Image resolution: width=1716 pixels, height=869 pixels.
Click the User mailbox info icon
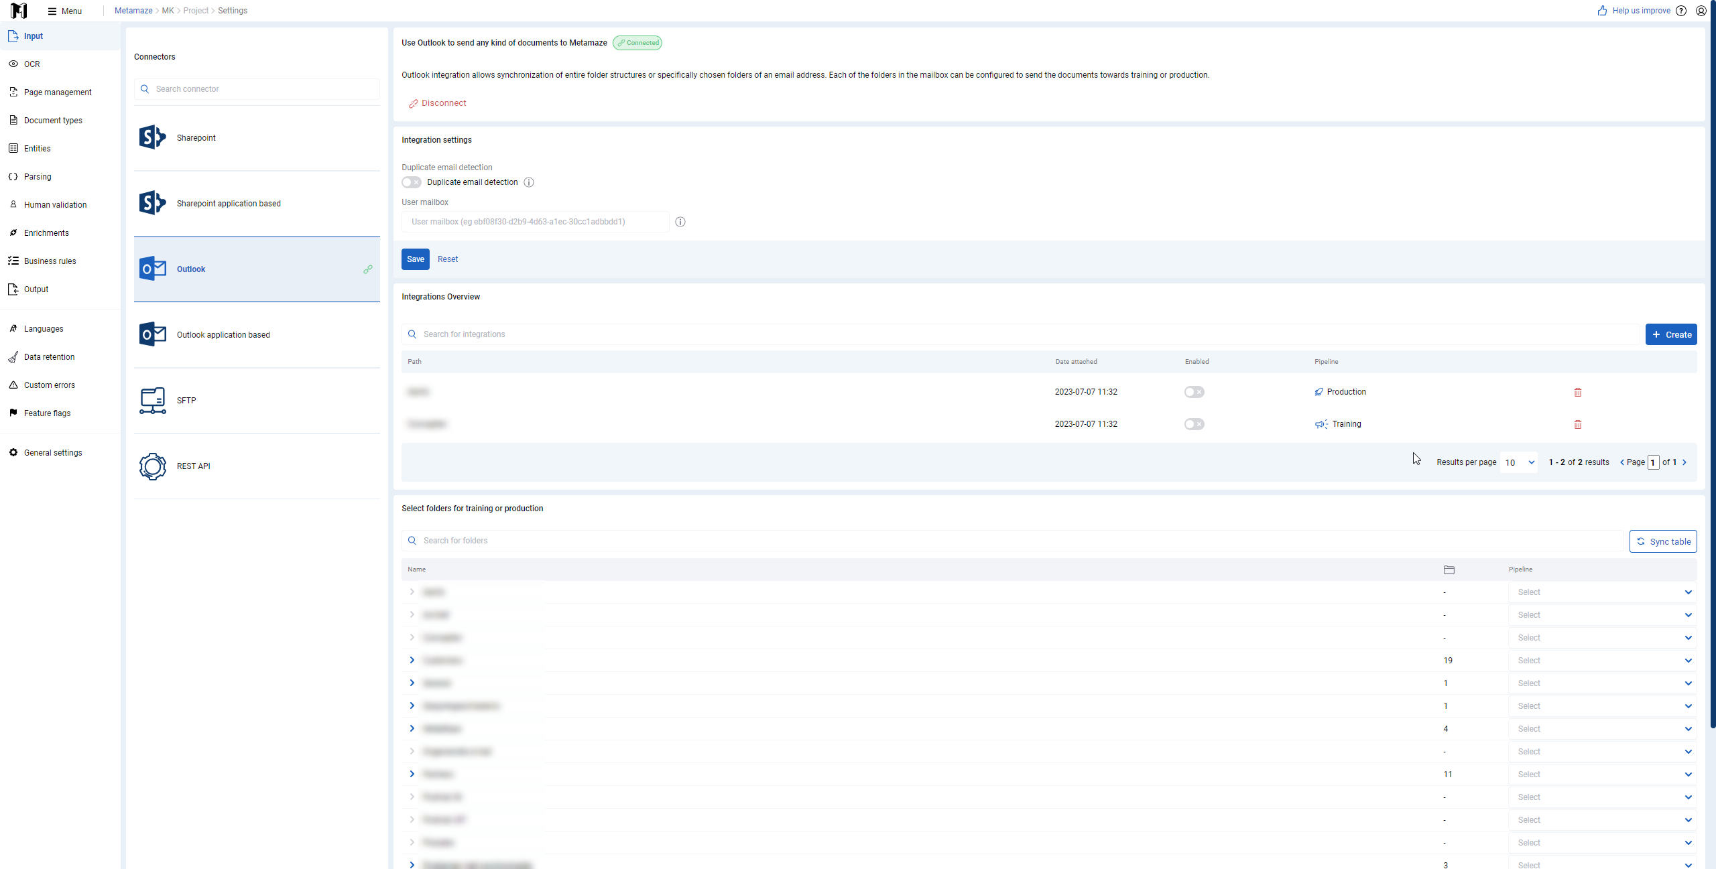(x=680, y=222)
